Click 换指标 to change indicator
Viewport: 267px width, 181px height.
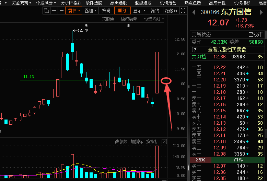click(152, 142)
